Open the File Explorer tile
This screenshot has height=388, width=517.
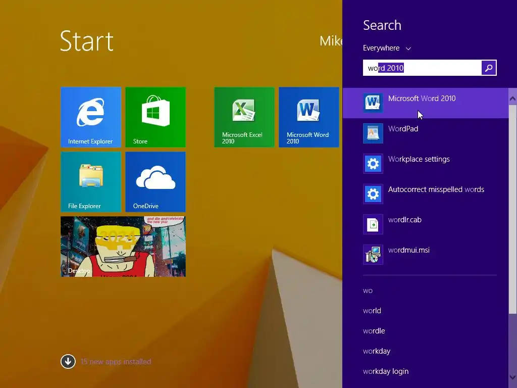pos(91,182)
